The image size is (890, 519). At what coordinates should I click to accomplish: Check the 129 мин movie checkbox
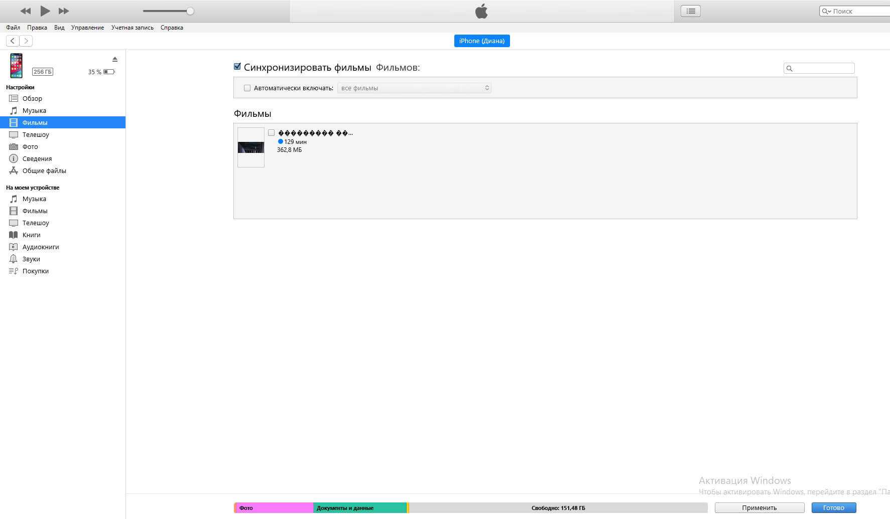coord(271,133)
